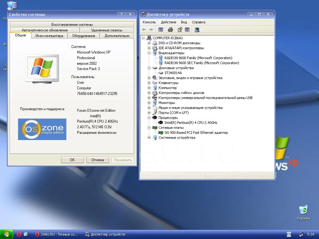The height and width of the screenshot is (239, 319).
Task: Switch to Оборудование tab
Action: [x=83, y=36]
